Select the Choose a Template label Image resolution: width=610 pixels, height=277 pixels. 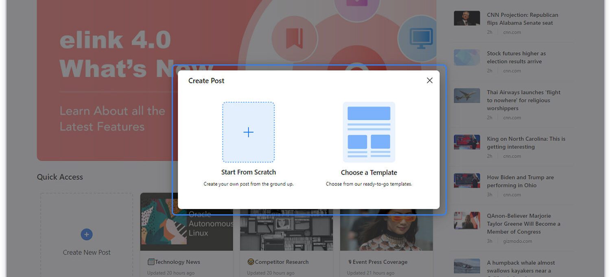[369, 173]
